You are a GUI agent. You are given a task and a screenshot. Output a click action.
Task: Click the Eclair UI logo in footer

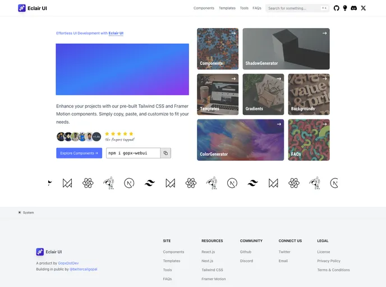click(x=49, y=252)
